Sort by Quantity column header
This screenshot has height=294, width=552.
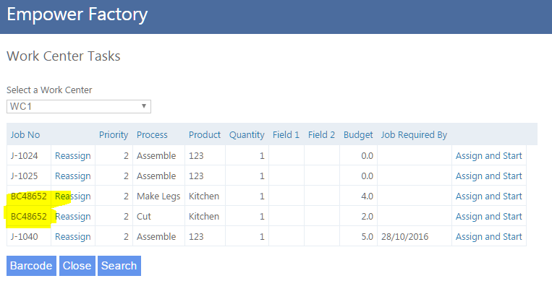pos(247,134)
